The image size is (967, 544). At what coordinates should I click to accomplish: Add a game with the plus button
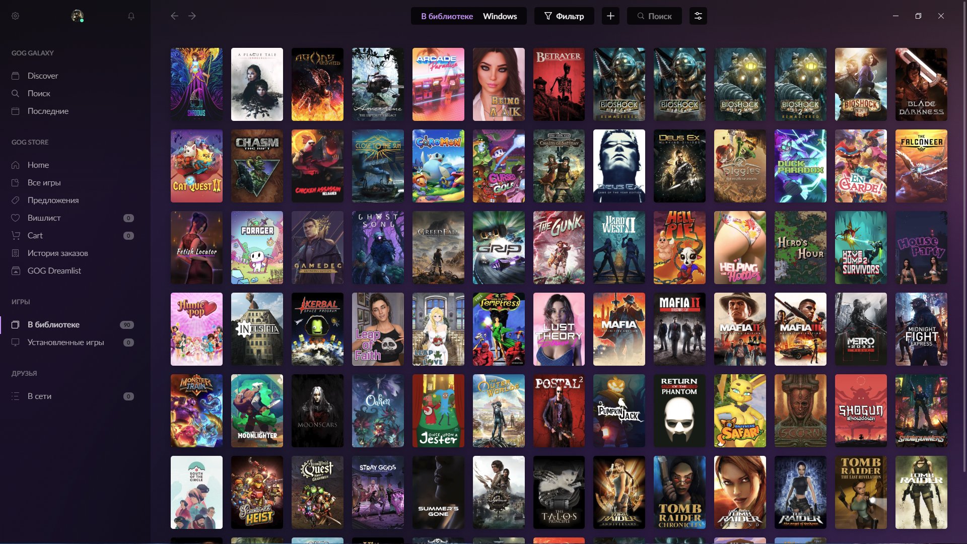pos(610,16)
